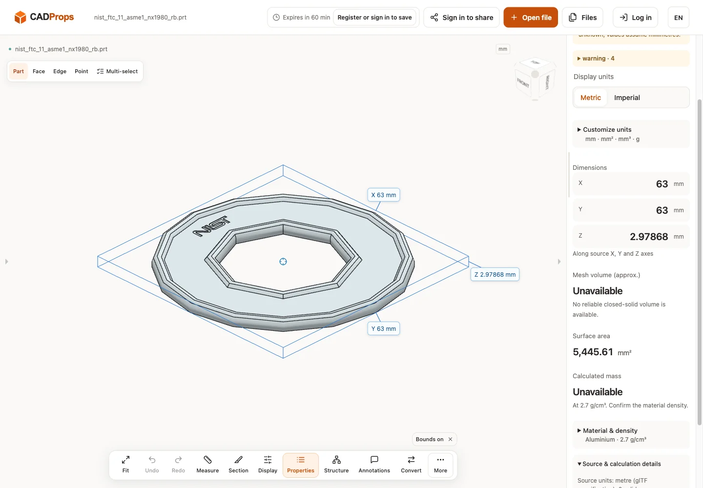Open the More tools menu
703x488 pixels.
pos(440,465)
